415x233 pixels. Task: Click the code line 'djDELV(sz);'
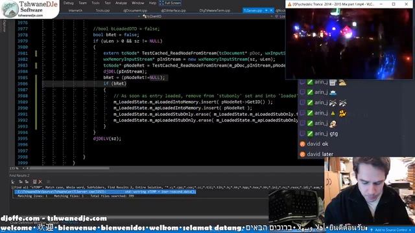(107, 139)
